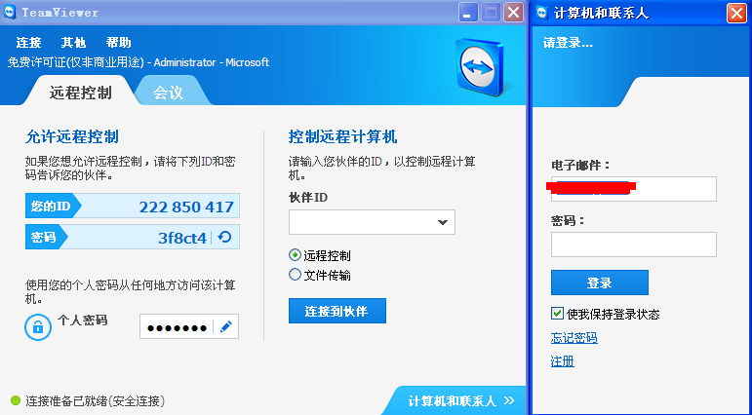Close the 计算机和联系人 window
752x415 pixels.
point(736,13)
